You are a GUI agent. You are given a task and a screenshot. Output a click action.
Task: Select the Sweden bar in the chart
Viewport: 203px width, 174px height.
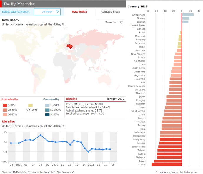click(x=185, y=22)
